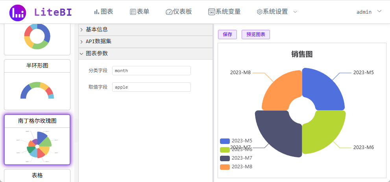Image resolution: width=390 pixels, height=182 pixels.
Task: Click the 预览图表 button
Action: pyautogui.click(x=255, y=35)
